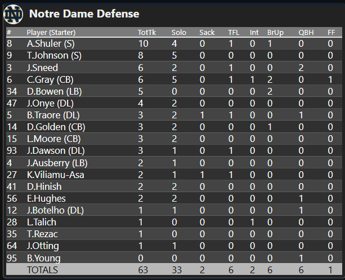The image size is (345, 280).
Task: Click the Sack column header
Action: (x=207, y=32)
